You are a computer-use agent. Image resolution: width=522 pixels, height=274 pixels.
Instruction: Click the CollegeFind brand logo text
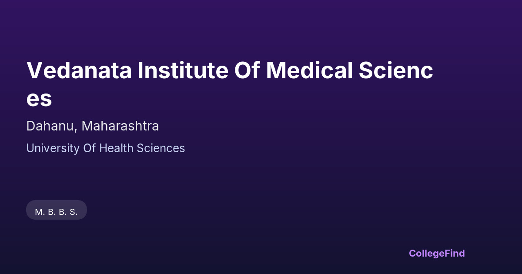[x=437, y=253]
